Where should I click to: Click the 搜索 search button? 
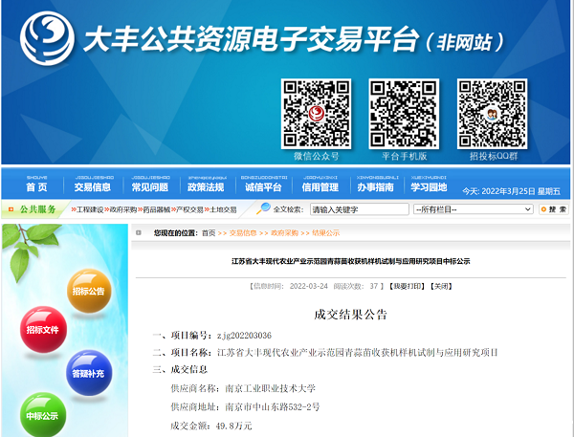point(554,209)
